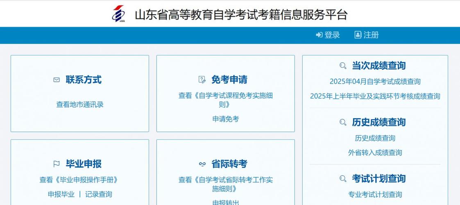The image size is (460, 205).
Task: Click the magnifier icon beside 考试计划查询
Action: coord(343,179)
